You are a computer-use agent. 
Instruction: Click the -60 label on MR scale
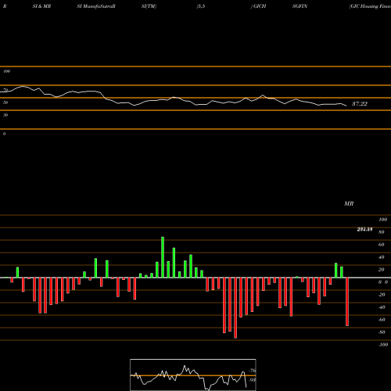click(x=382, y=320)
